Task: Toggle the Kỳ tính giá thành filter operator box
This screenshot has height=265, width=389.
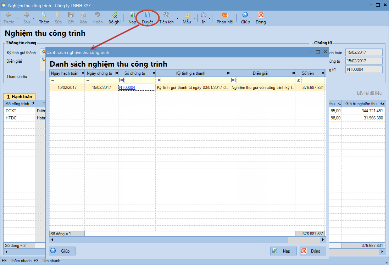Action: coord(159,80)
